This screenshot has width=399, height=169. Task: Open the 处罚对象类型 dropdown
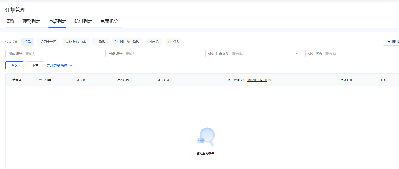(x=253, y=54)
